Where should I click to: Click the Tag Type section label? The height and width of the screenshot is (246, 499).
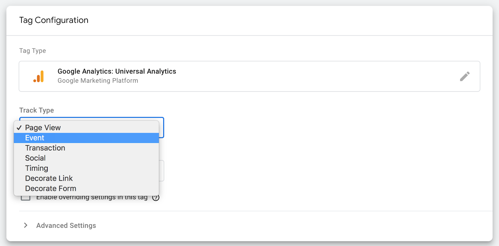[32, 51]
